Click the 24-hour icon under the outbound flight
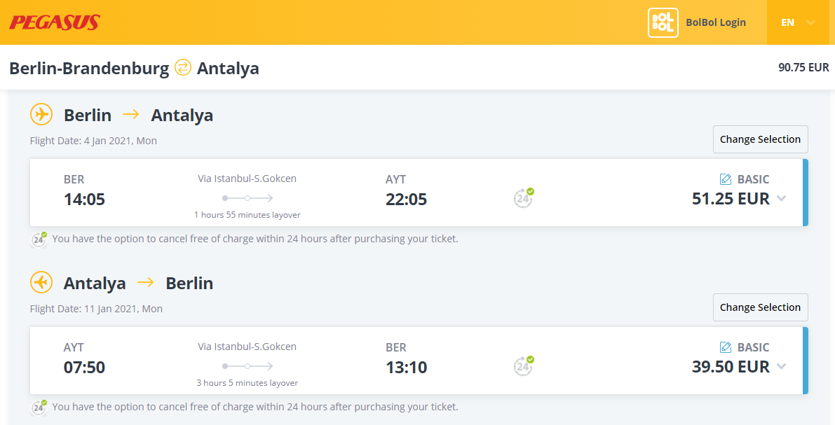Image resolution: width=835 pixels, height=425 pixels. pyautogui.click(x=39, y=239)
